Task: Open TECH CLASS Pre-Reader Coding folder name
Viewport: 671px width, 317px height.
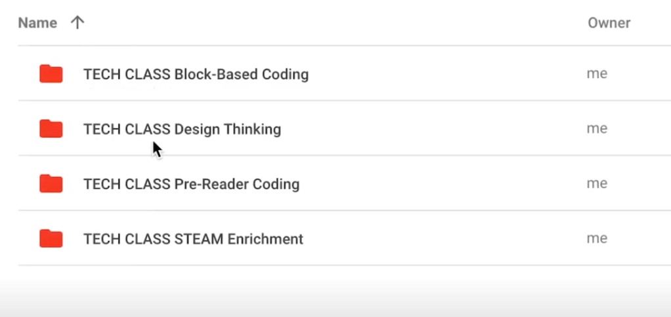Action: 191,184
